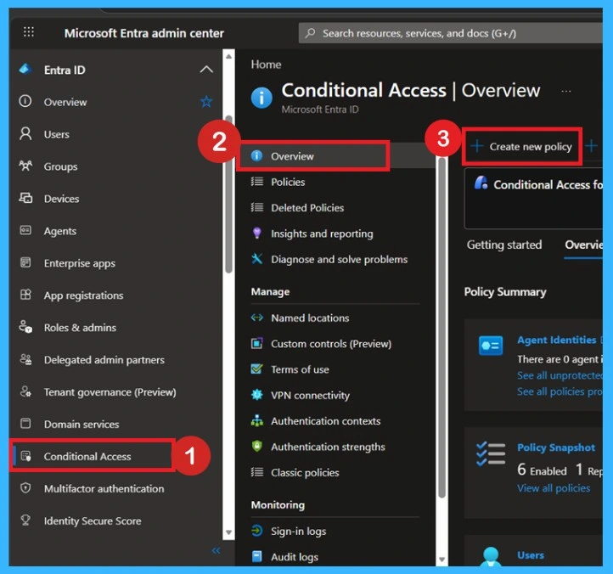Open the ellipsis more options menu
The image size is (613, 574).
pos(565,91)
